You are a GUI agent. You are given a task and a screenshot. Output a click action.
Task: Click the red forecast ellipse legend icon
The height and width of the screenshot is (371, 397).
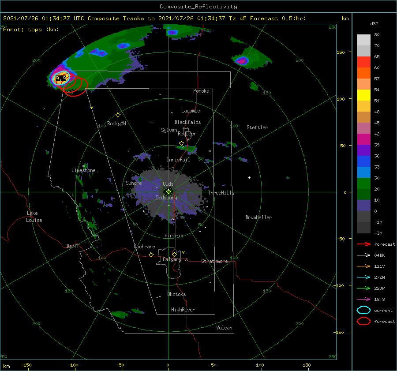pyautogui.click(x=363, y=321)
